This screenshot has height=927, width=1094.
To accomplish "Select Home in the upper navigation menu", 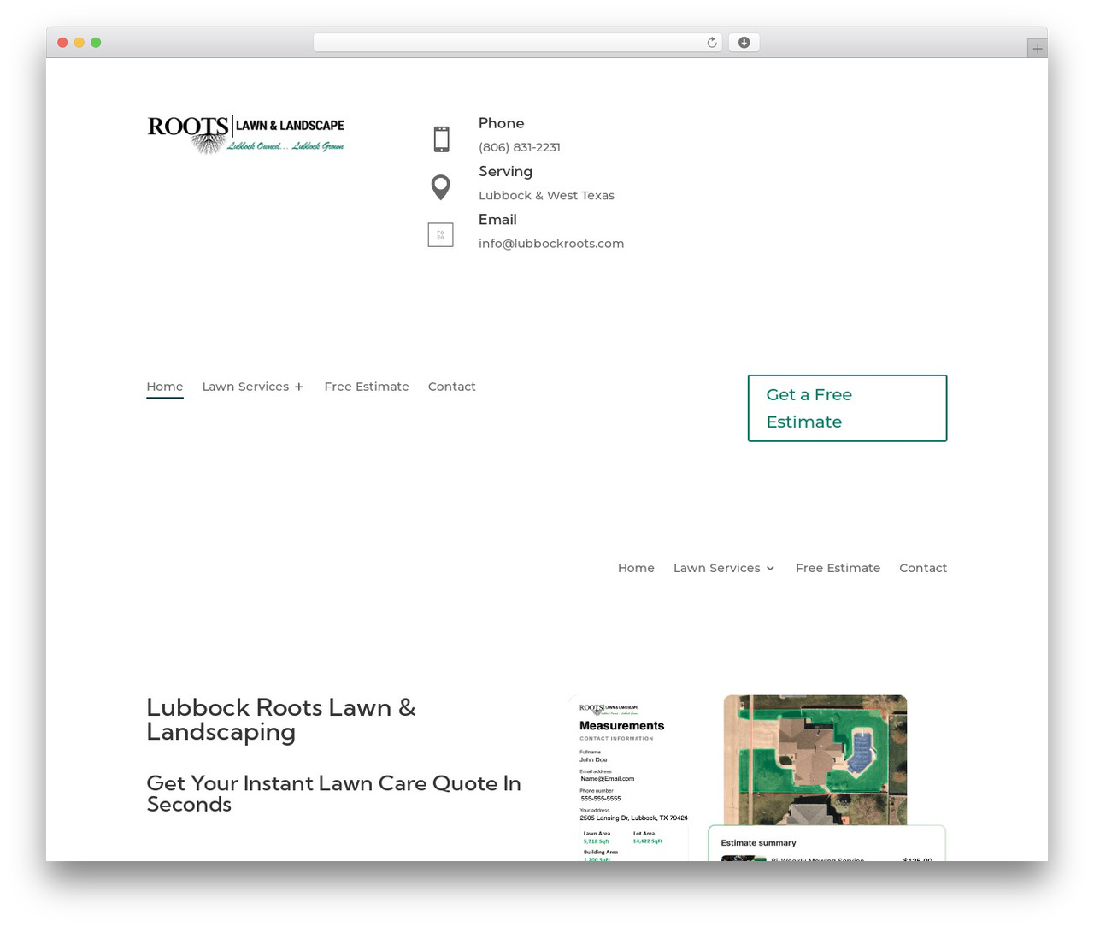I will pyautogui.click(x=165, y=387).
